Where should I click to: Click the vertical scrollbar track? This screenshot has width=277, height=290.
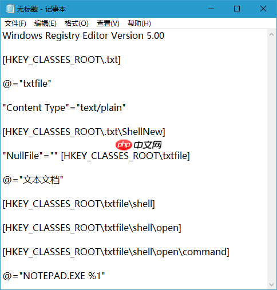(x=272, y=160)
